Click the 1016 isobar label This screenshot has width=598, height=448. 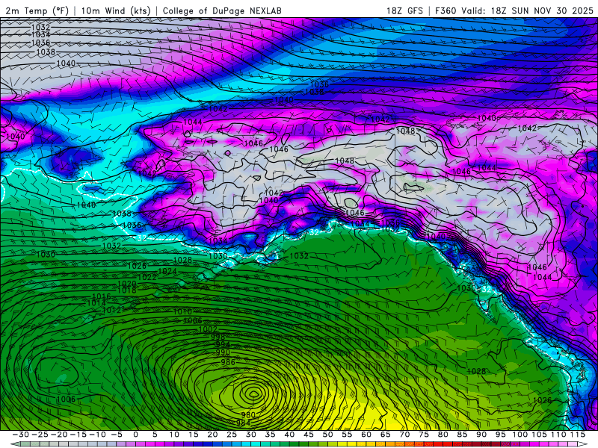click(102, 296)
